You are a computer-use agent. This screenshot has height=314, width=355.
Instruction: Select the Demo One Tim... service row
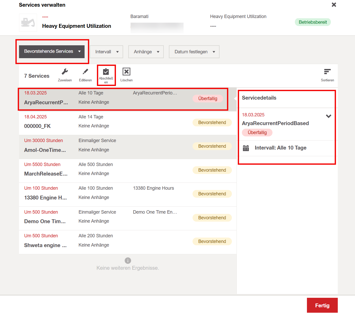128,218
